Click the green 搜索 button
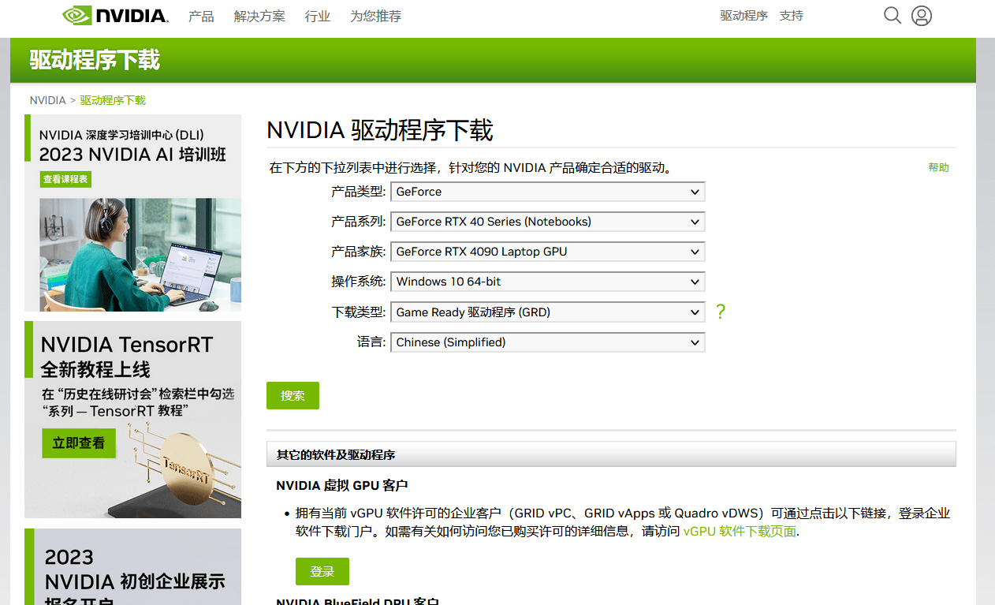The image size is (995, 605). click(293, 395)
